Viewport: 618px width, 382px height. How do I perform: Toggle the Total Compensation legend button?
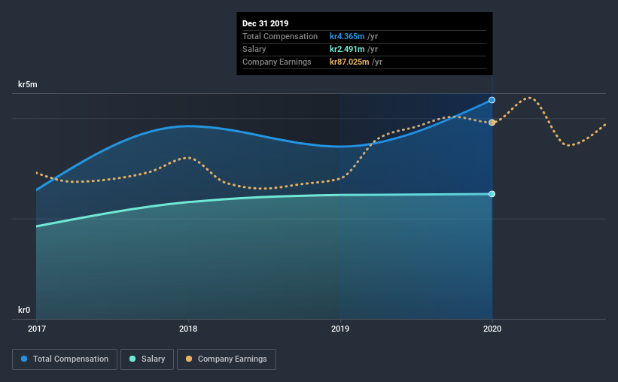pyautogui.click(x=65, y=359)
